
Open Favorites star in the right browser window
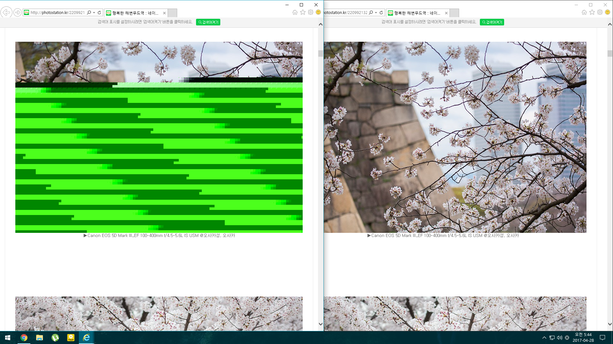pyautogui.click(x=592, y=12)
